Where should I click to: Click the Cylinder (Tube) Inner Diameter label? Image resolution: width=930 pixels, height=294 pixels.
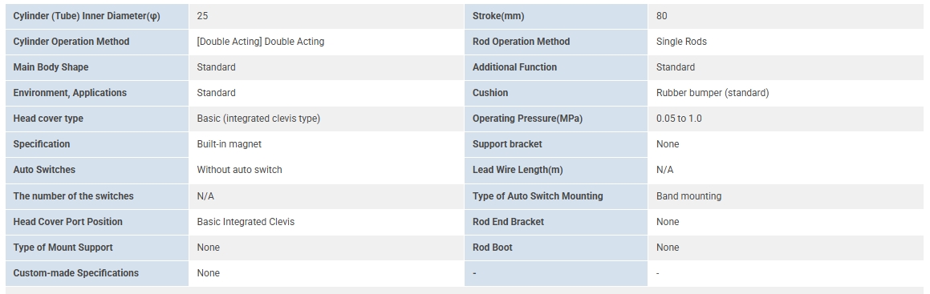pyautogui.click(x=87, y=16)
